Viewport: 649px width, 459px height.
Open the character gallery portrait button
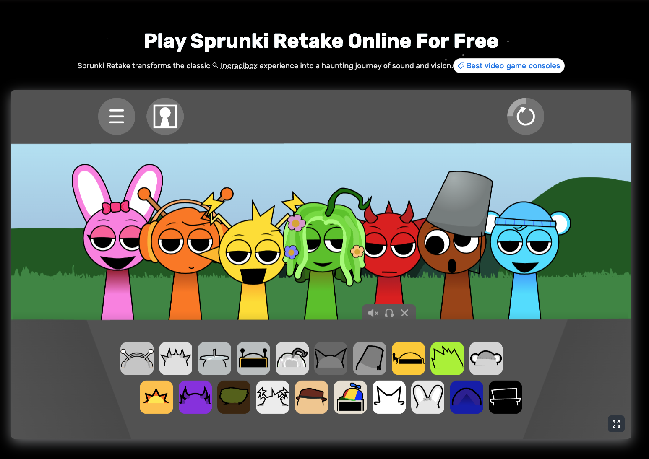pos(165,116)
